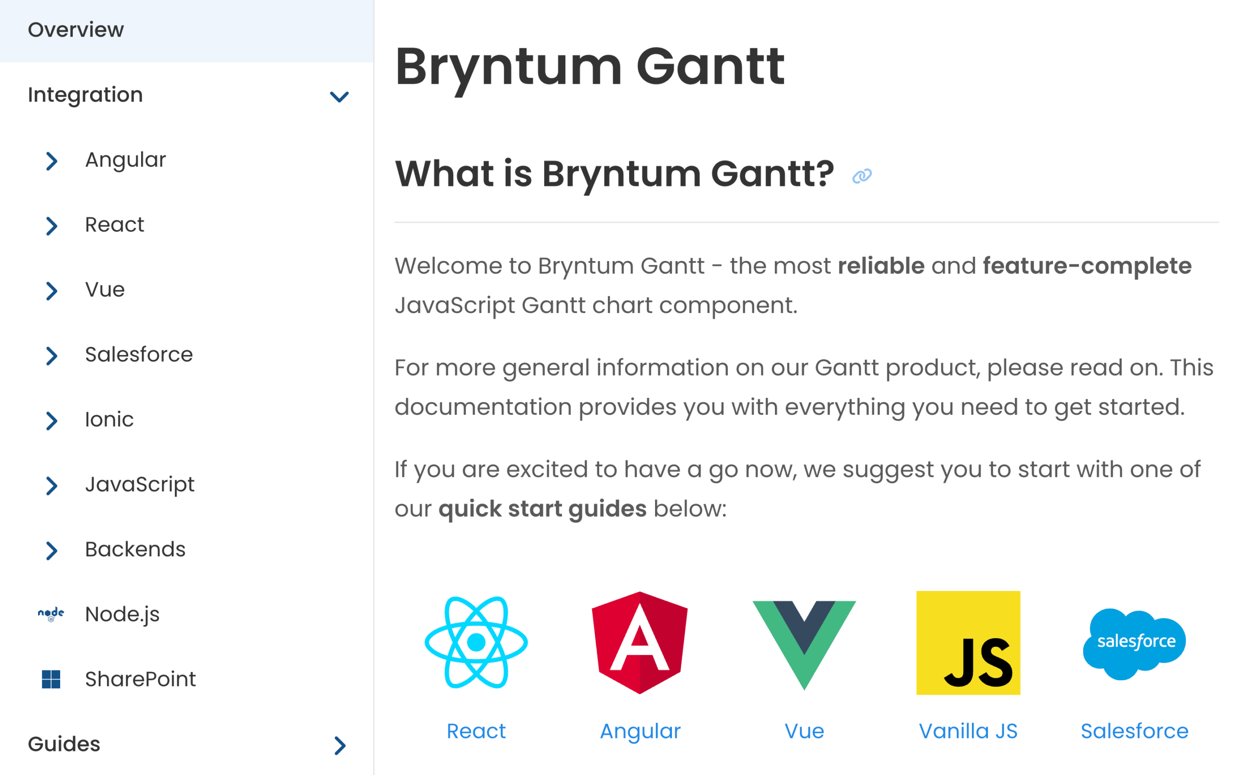
Task: Click the SharePoint windows icon in sidebar
Action: click(51, 679)
